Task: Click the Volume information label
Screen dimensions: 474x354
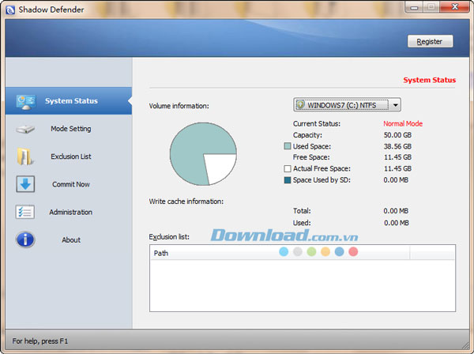Action: pos(179,106)
